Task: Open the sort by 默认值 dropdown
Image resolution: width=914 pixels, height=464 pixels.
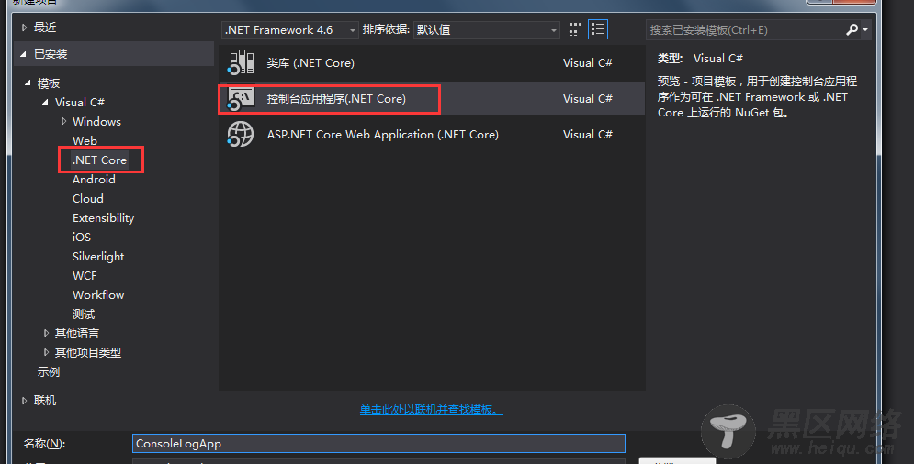Action: click(x=486, y=29)
